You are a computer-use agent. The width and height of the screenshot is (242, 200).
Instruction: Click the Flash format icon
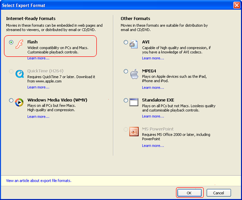pyautogui.click(x=19, y=44)
